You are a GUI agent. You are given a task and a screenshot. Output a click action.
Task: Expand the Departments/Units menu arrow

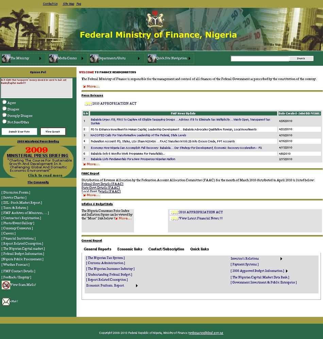[139, 58]
